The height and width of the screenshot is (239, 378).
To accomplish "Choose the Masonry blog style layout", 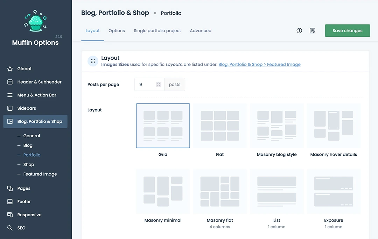I will [276, 126].
